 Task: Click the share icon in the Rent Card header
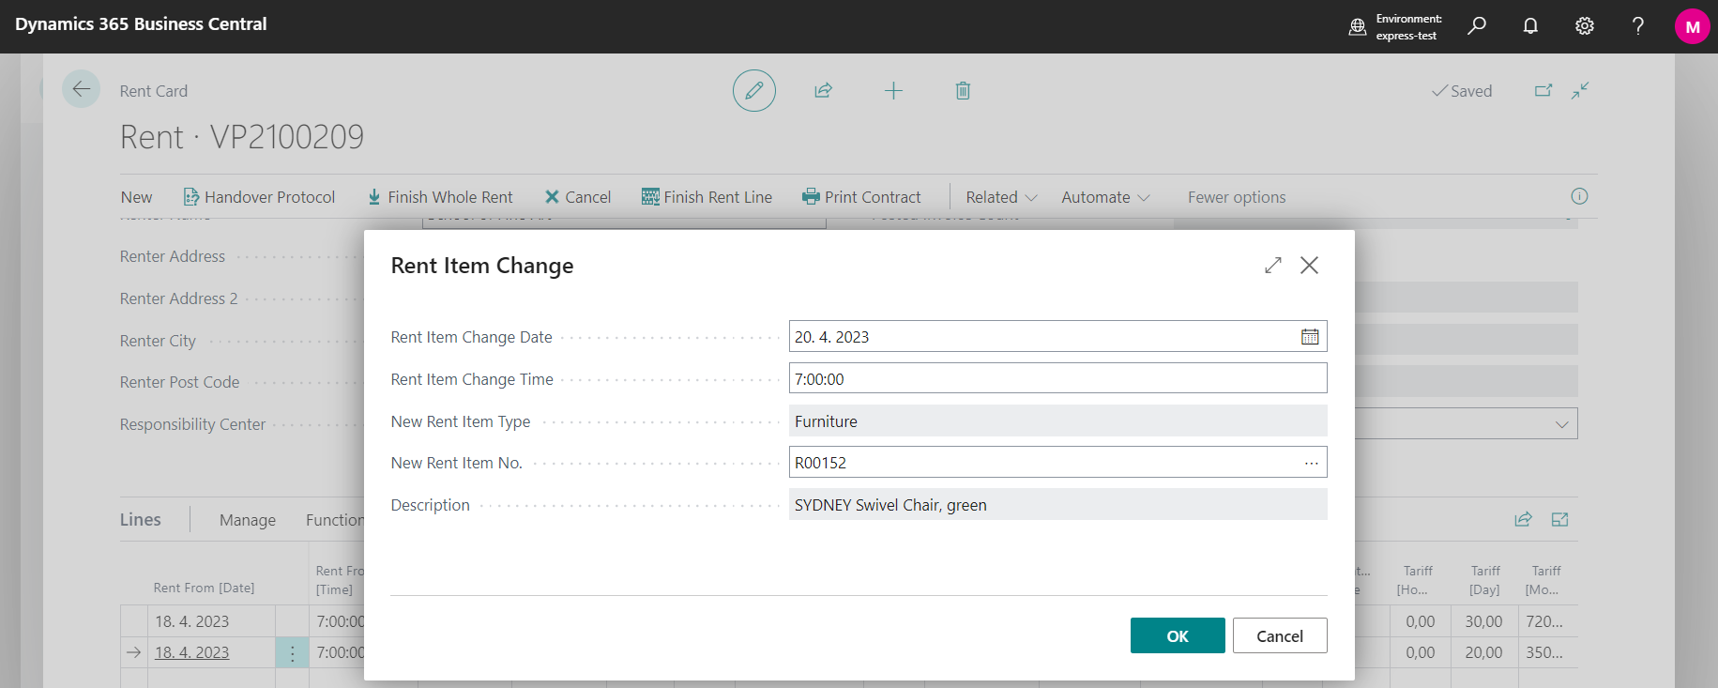(x=823, y=91)
